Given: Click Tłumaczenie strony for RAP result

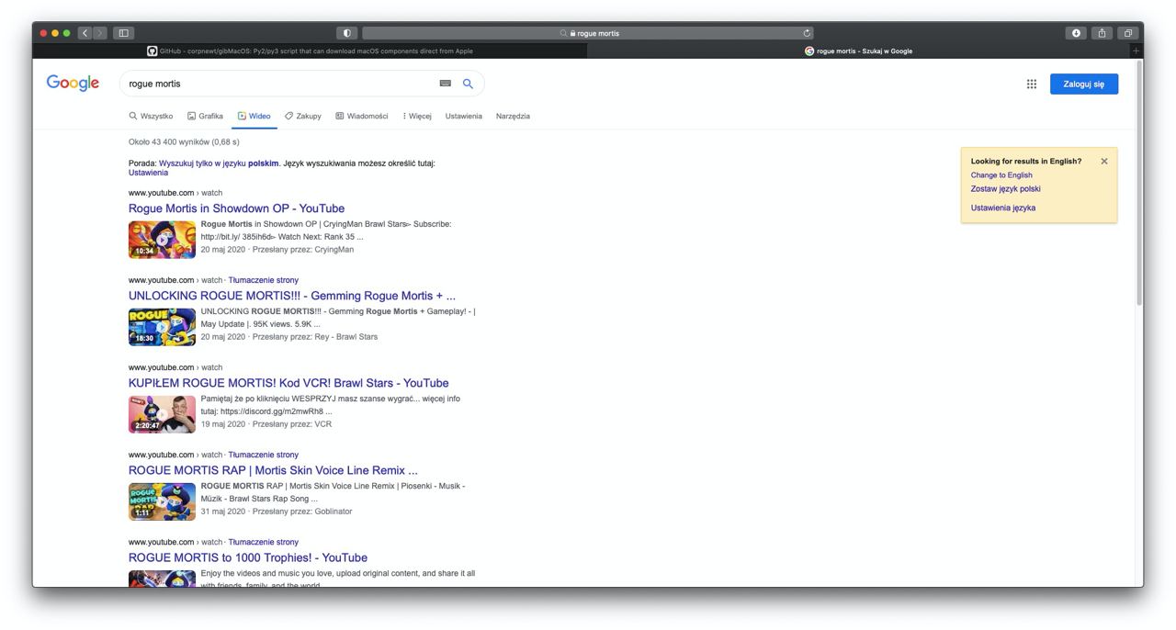Looking at the screenshot, I should pos(264,455).
